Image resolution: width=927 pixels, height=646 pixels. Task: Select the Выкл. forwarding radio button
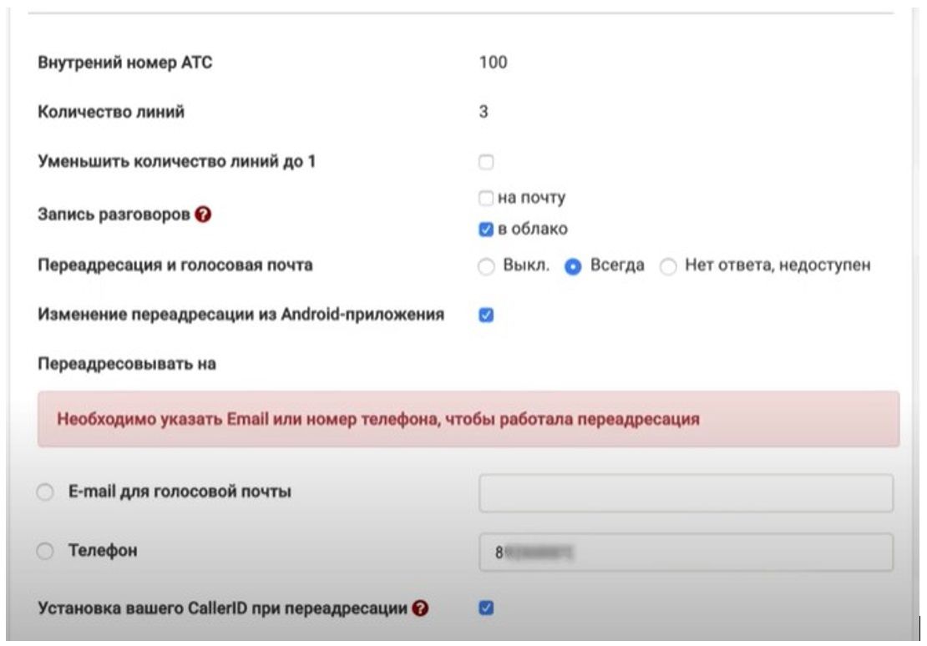point(486,267)
